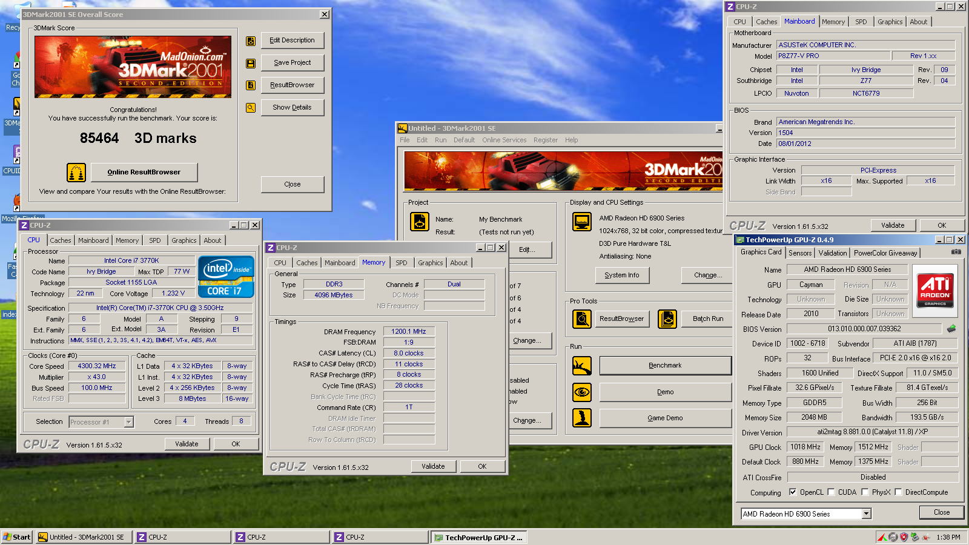Image resolution: width=969 pixels, height=545 pixels.
Task: Click the Online ResultBrowser people icon
Action: pyautogui.click(x=76, y=173)
